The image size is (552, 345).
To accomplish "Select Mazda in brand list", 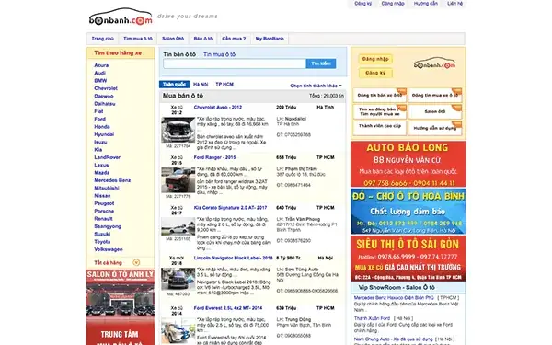I will pyautogui.click(x=102, y=173).
